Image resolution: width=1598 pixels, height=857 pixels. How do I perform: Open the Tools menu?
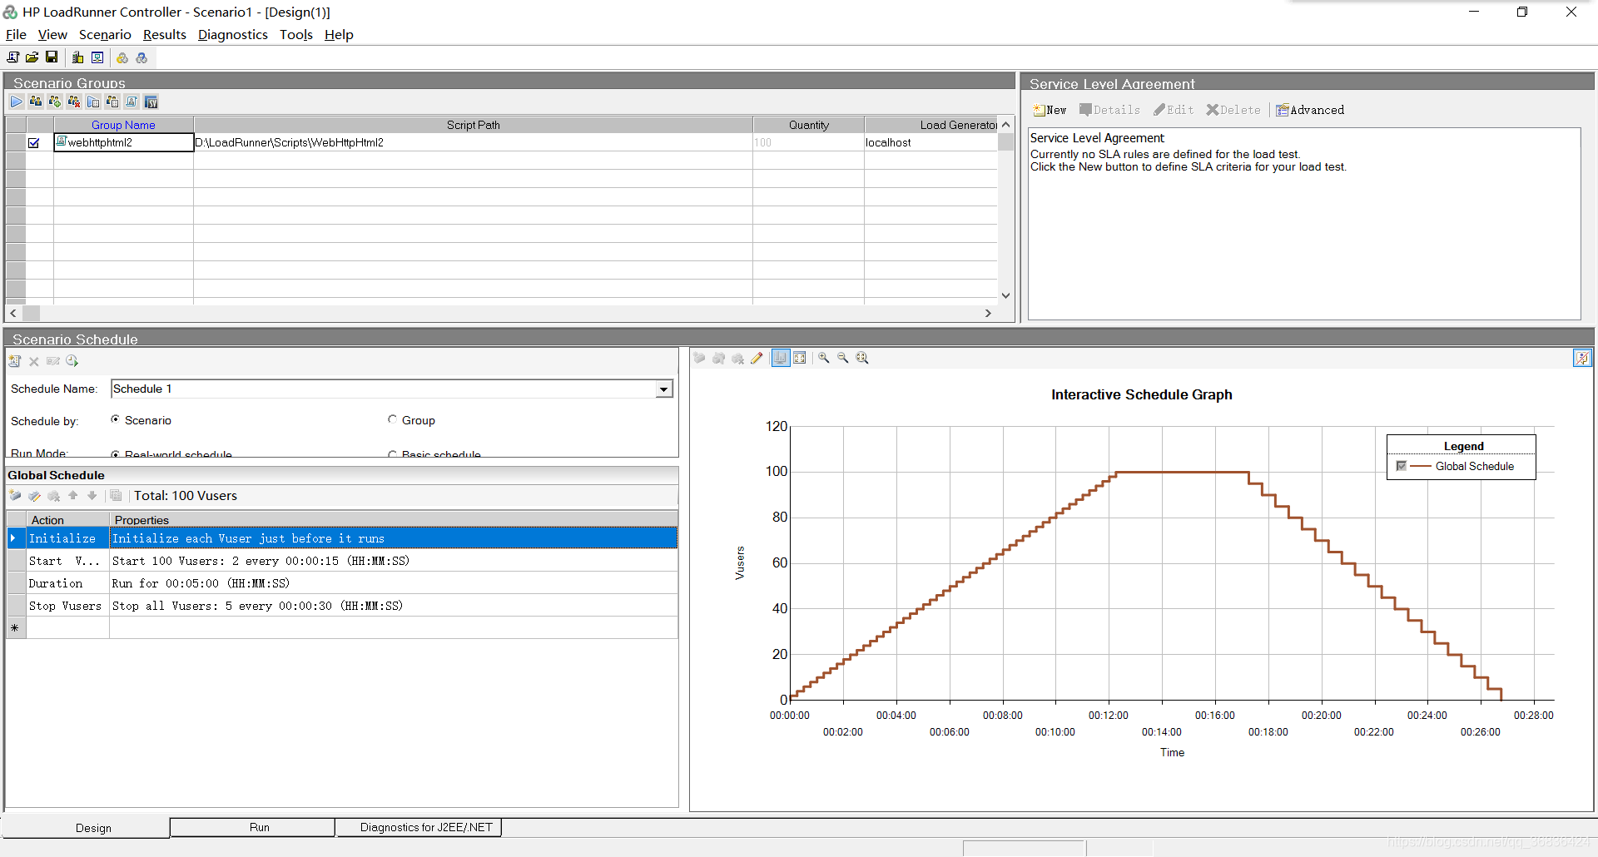click(296, 35)
